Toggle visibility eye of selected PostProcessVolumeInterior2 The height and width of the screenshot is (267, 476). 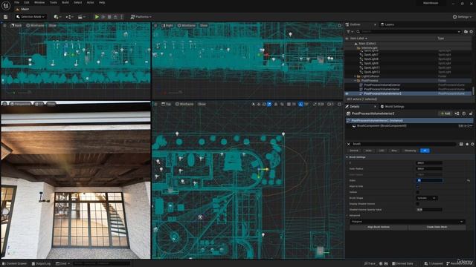click(x=347, y=94)
